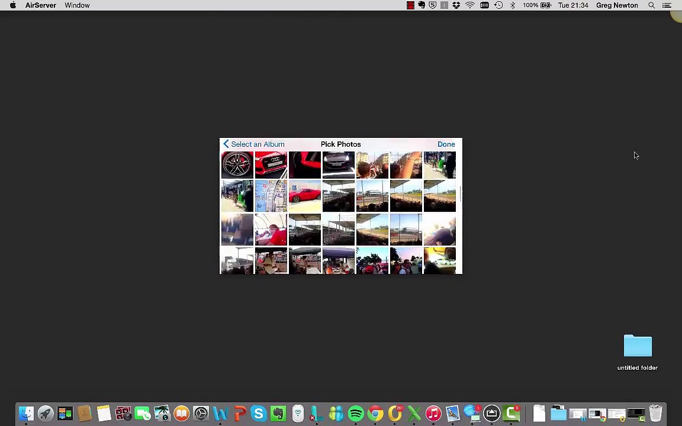The height and width of the screenshot is (426, 682).
Task: Open Google Chrome in the Dock
Action: point(375,414)
